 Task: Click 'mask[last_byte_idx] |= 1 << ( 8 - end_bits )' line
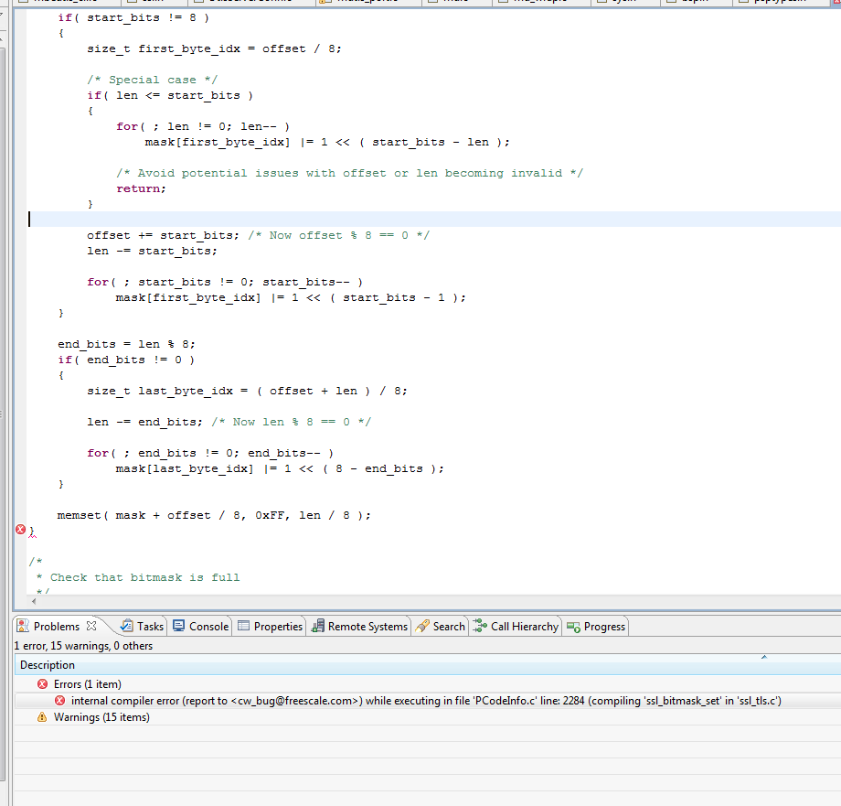(280, 468)
